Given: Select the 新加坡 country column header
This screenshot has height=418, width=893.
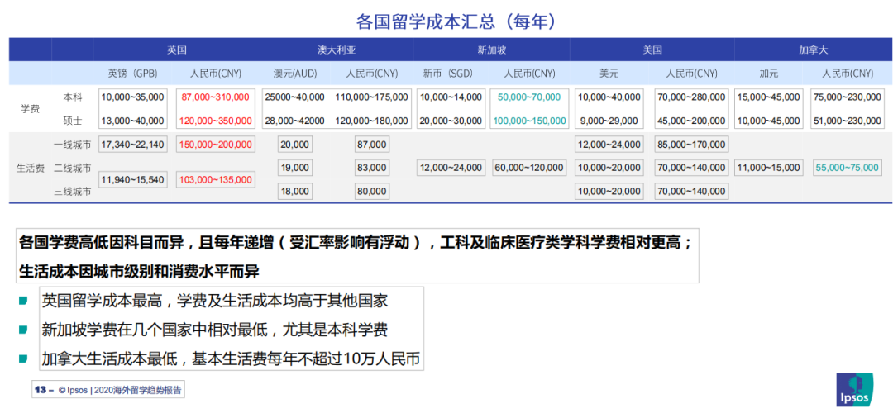Looking at the screenshot, I should (x=492, y=50).
